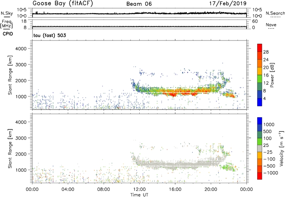The width and height of the screenshot is (285, 197).
Task: Select the 'N.Sky' legend label
Action: [x=7, y=13]
